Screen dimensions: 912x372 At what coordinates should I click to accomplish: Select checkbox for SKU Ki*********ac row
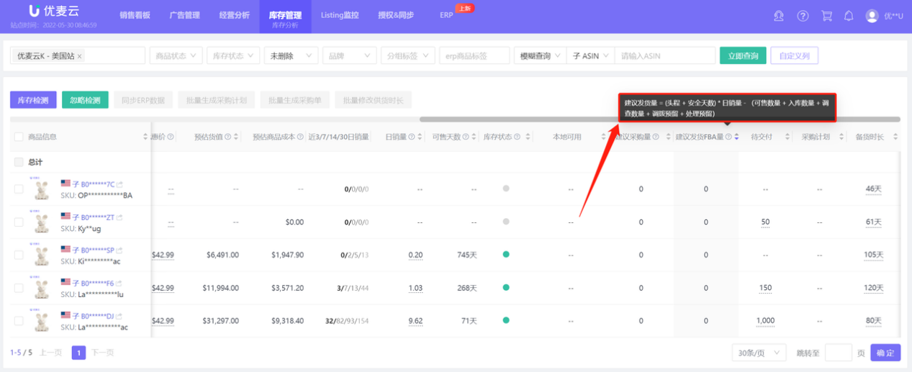(x=19, y=255)
